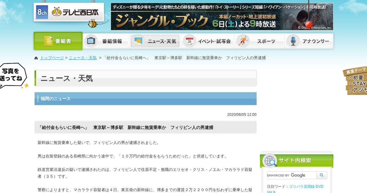Click the 写真を送ってね speech bubble
367x193 pixels.
(x=13, y=76)
